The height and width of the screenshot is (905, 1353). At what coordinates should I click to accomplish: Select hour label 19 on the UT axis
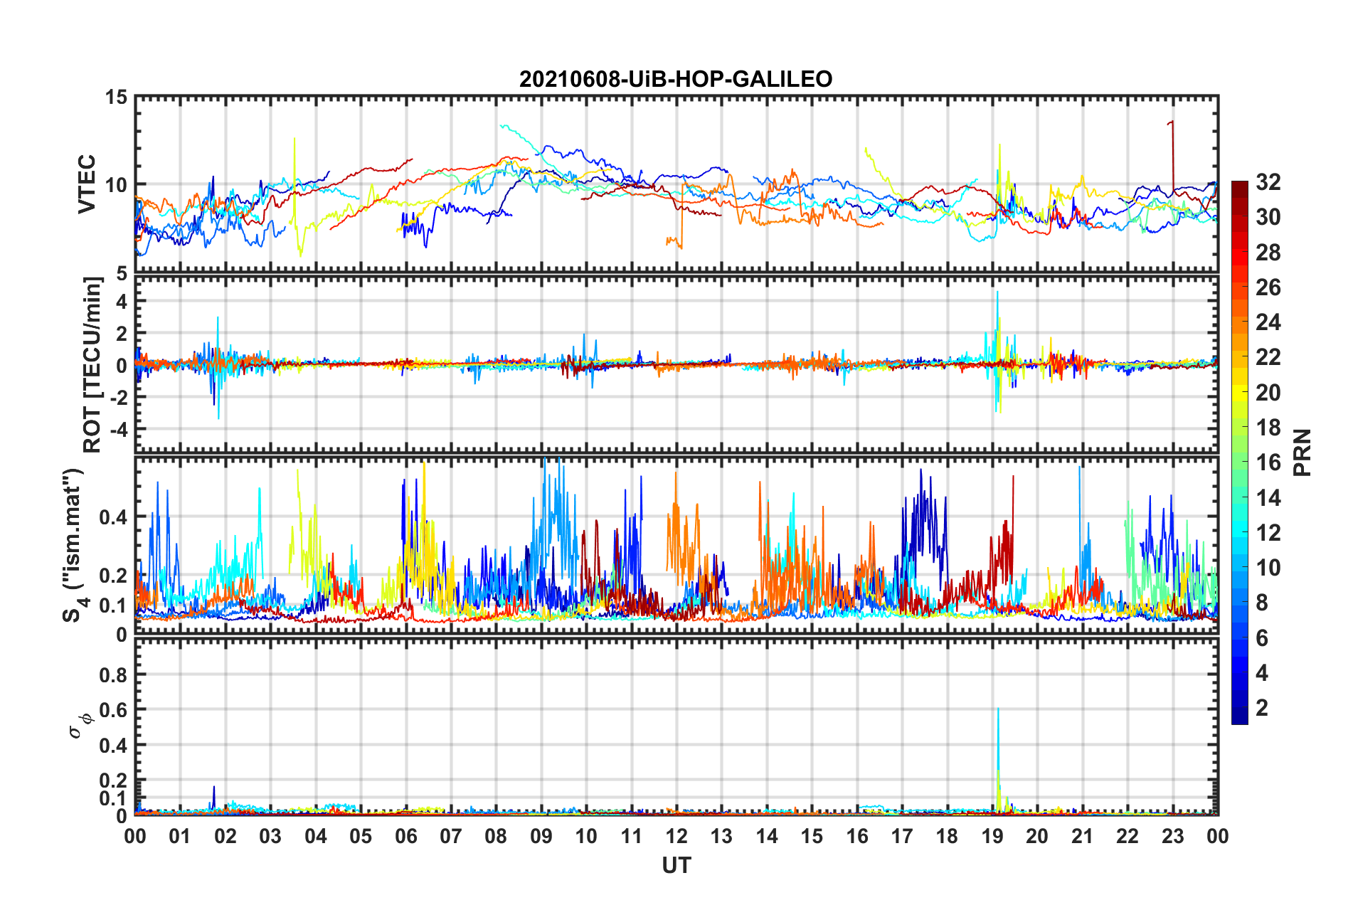coord(992,836)
